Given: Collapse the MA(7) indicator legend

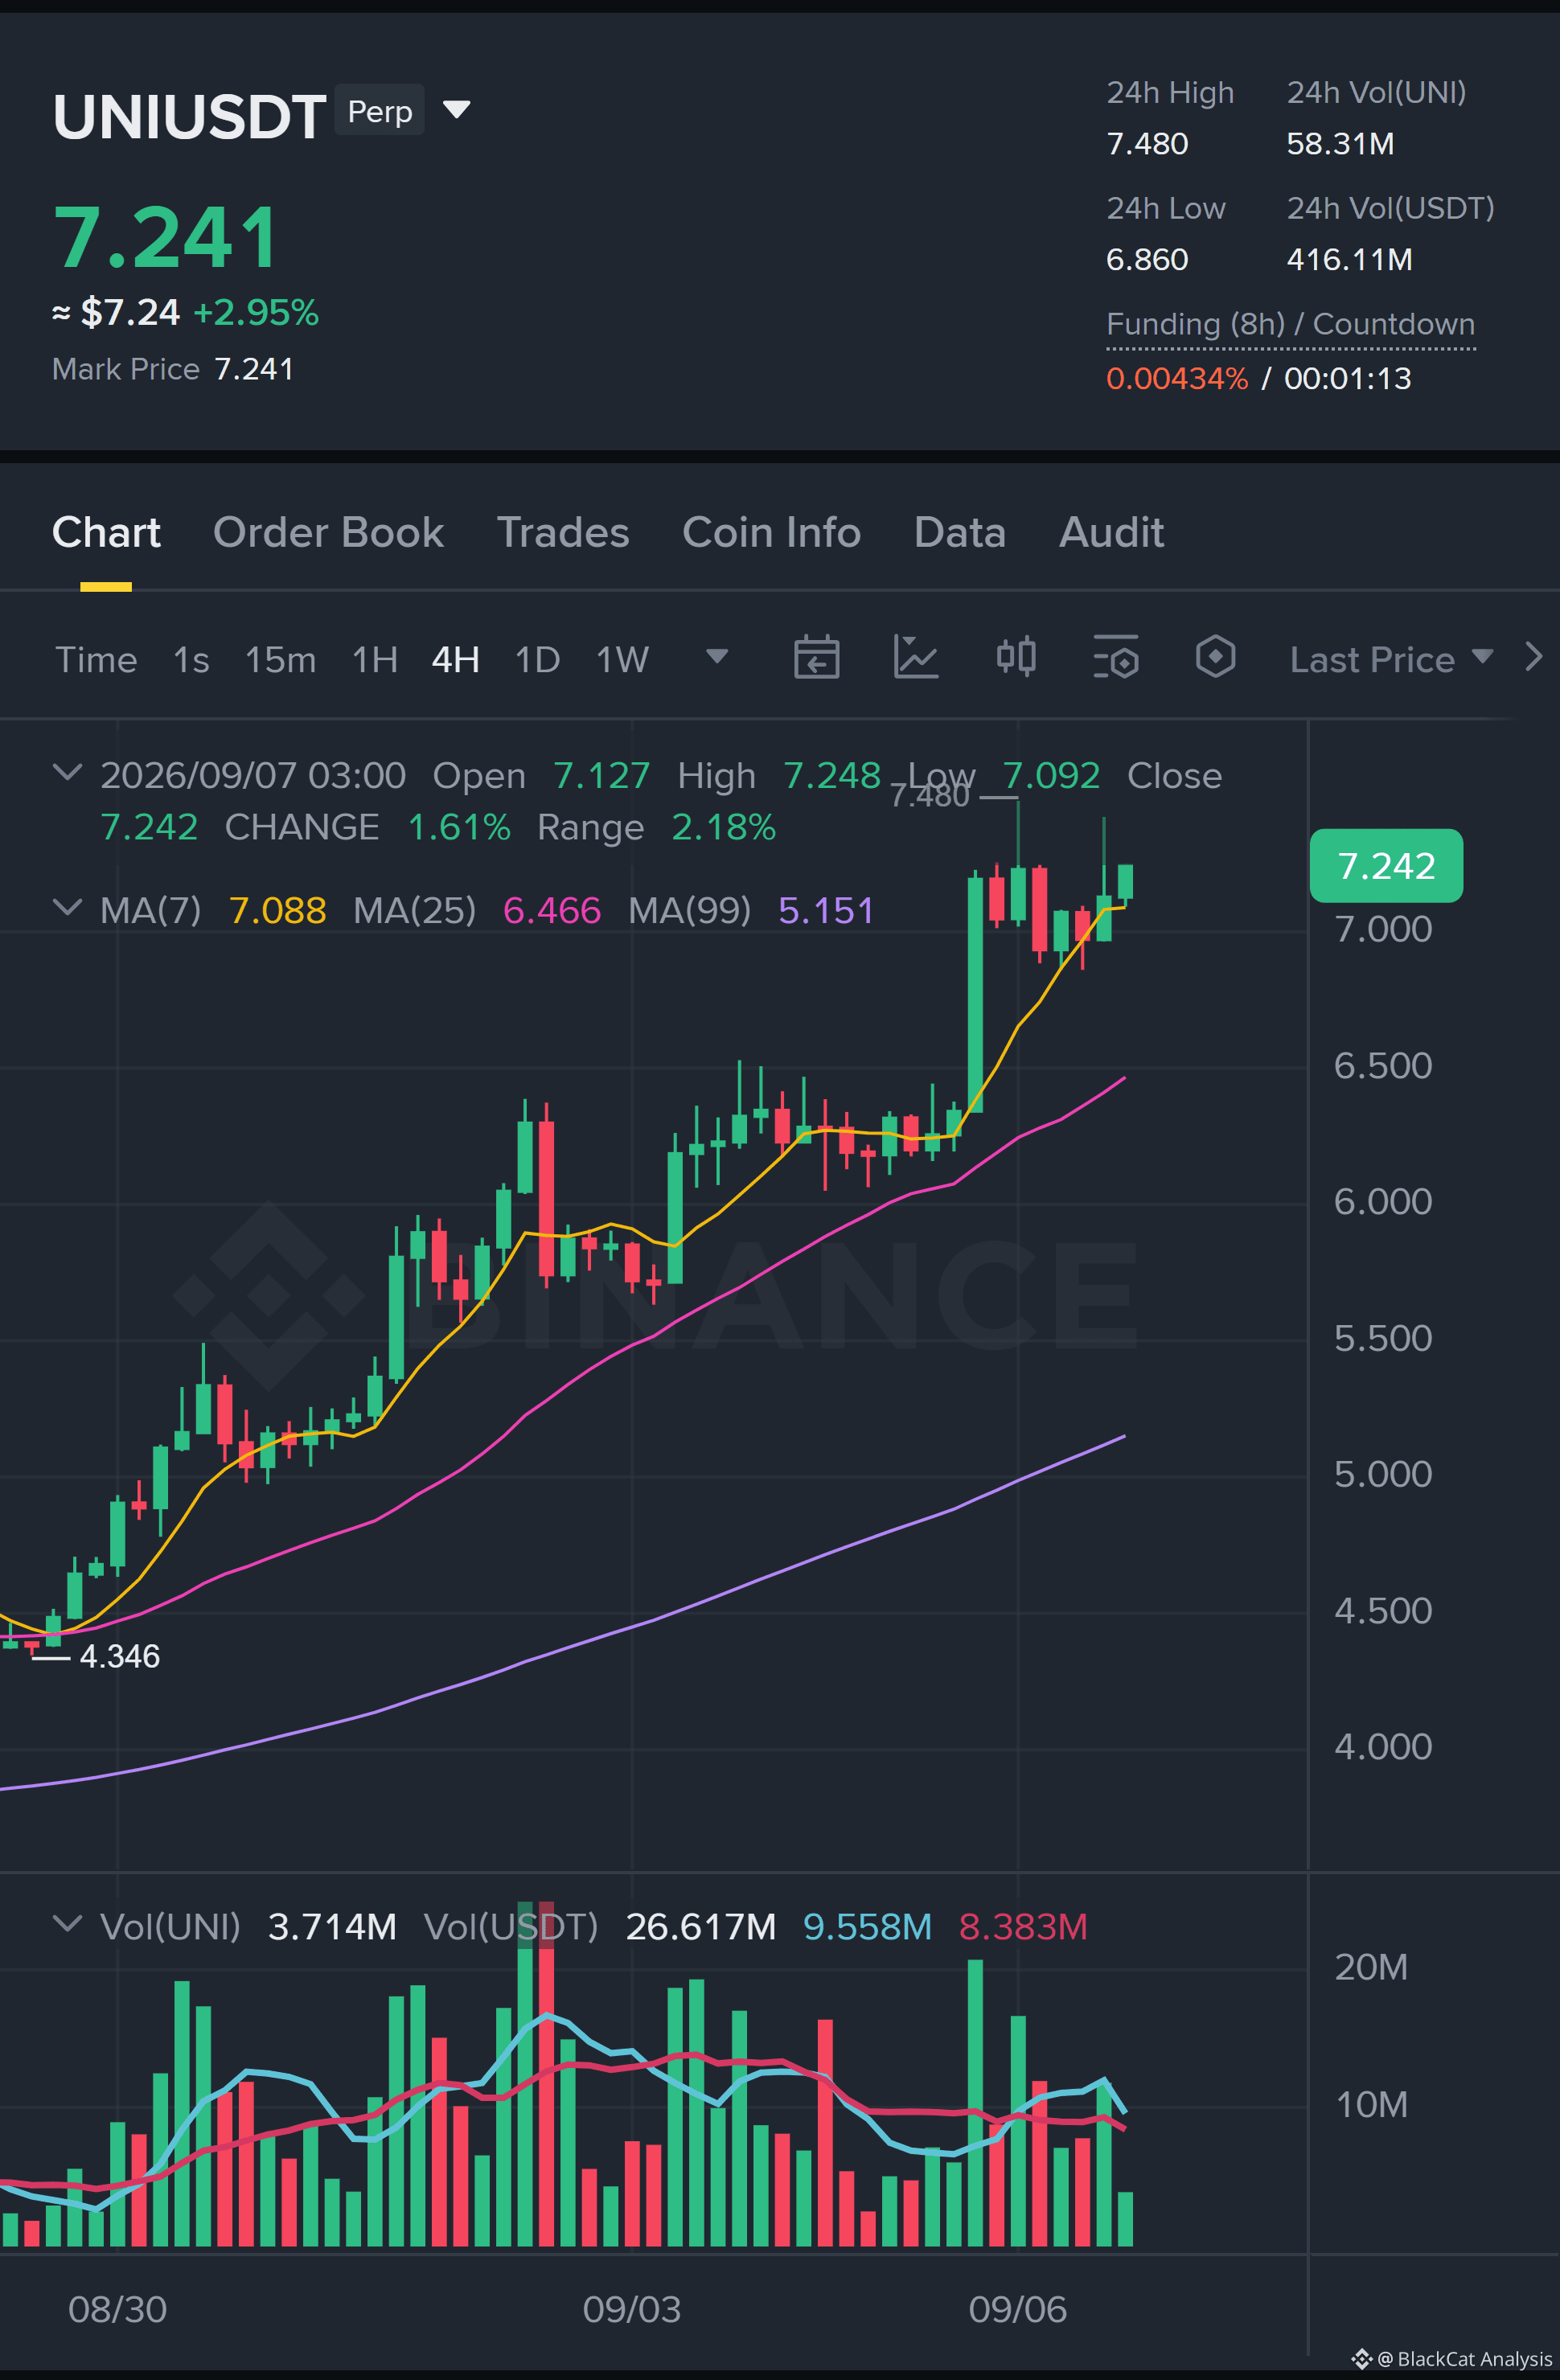Looking at the screenshot, I should point(67,908).
